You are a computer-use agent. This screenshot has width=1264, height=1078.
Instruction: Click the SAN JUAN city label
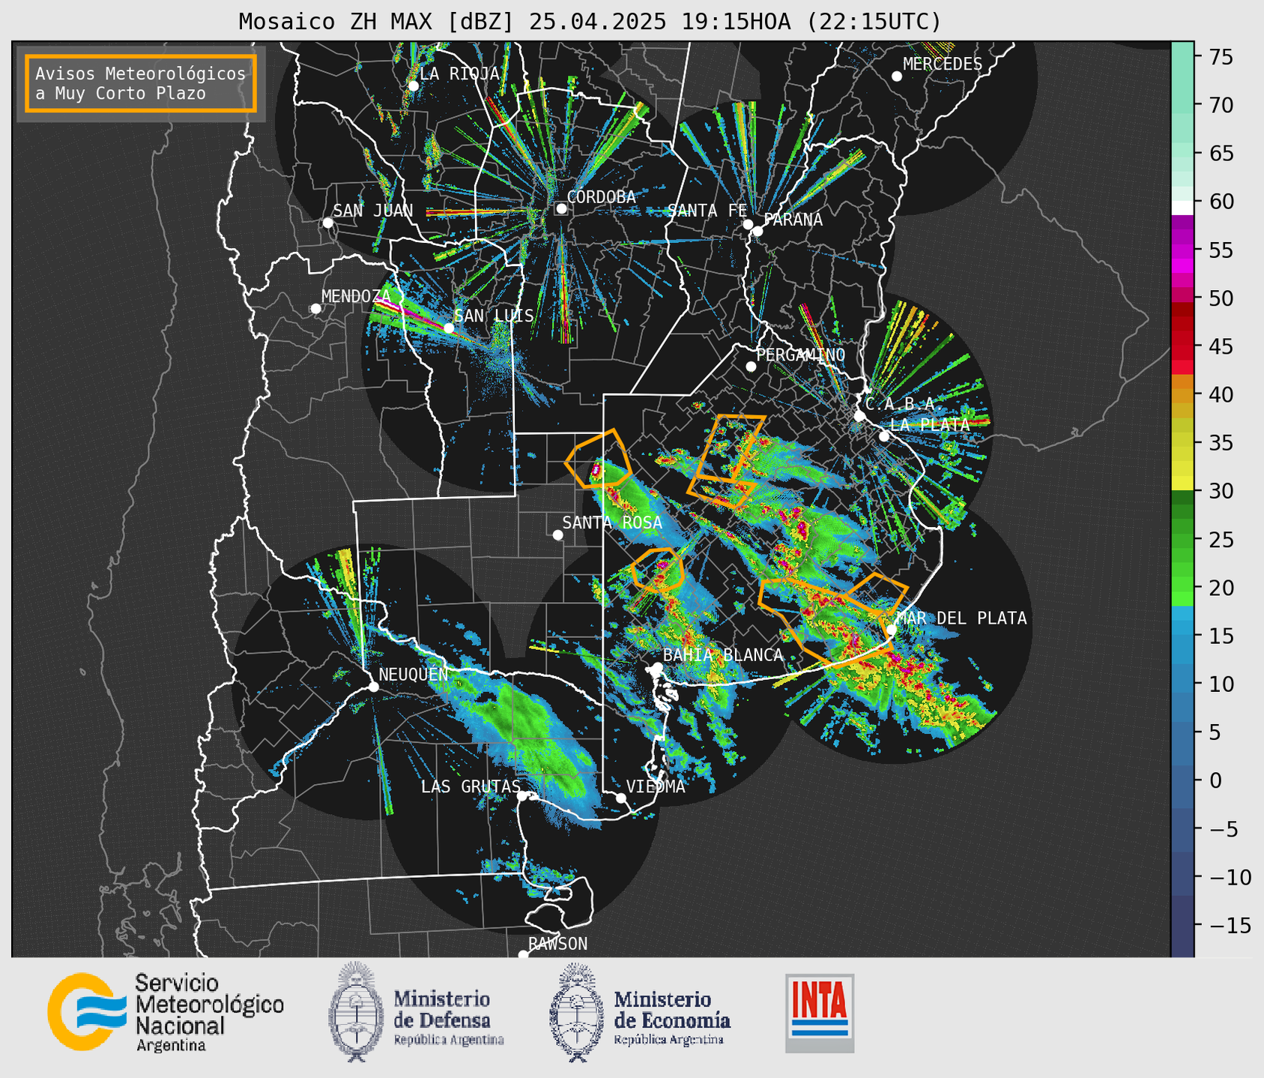click(x=372, y=211)
